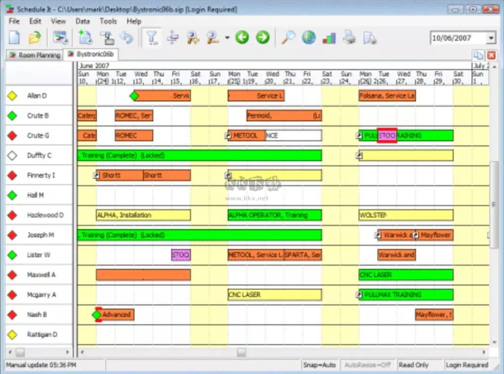The image size is (504, 374).
Task: Toggle Snap=Auto in the status bar
Action: (x=319, y=365)
